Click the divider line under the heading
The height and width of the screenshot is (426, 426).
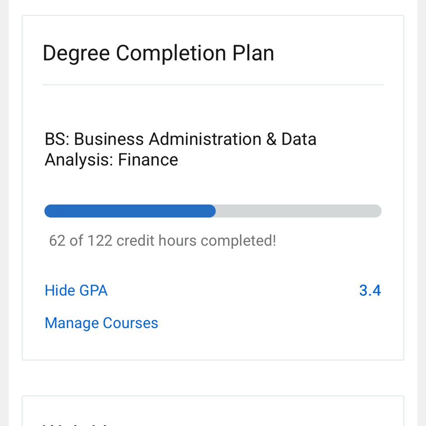(213, 85)
